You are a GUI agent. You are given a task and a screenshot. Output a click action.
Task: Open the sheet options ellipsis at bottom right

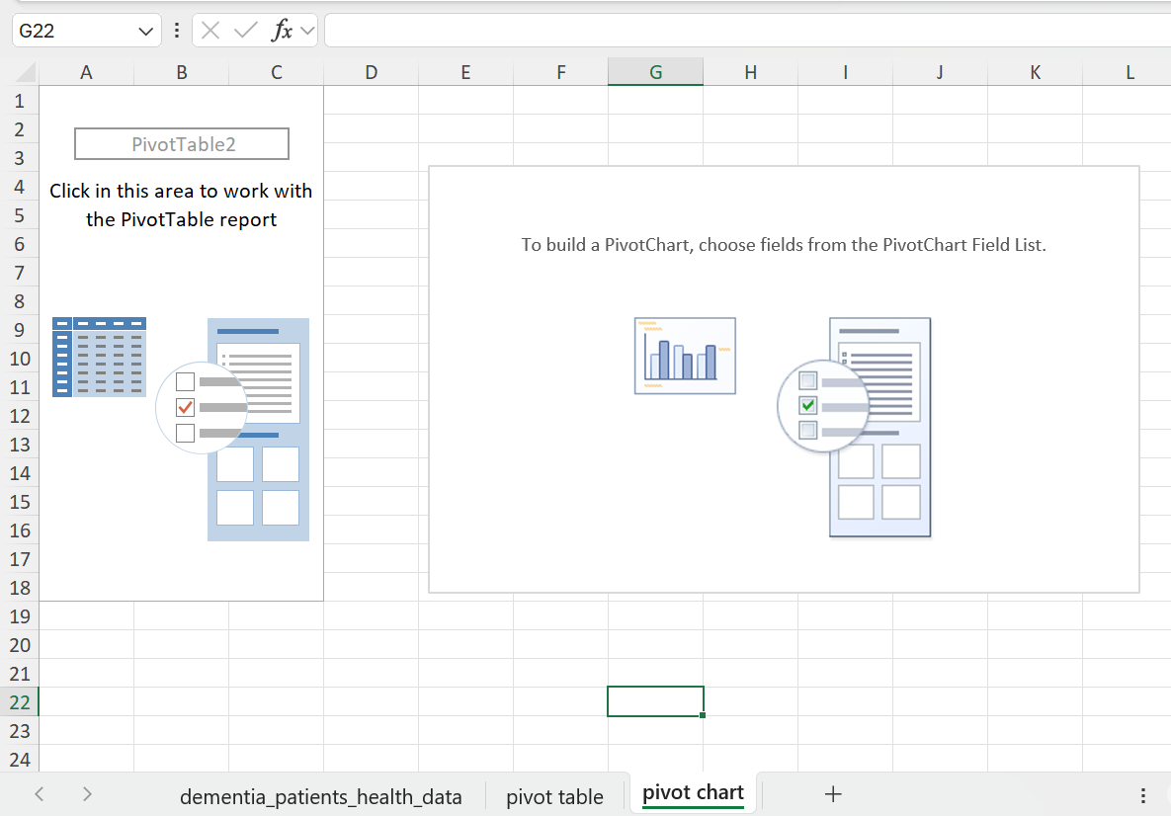tap(1143, 793)
